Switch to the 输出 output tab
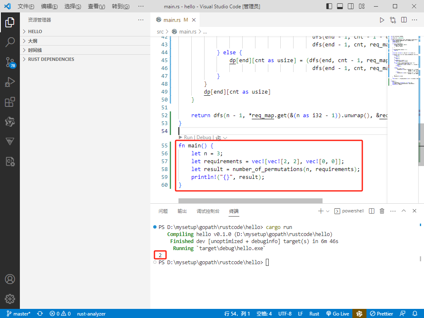Image resolution: width=424 pixels, height=318 pixels. click(x=182, y=211)
